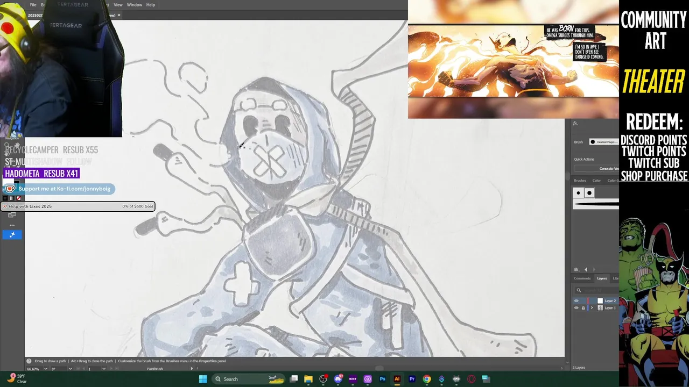The width and height of the screenshot is (689, 387).
Task: Open Photoshop from taskbar
Action: pyautogui.click(x=382, y=379)
